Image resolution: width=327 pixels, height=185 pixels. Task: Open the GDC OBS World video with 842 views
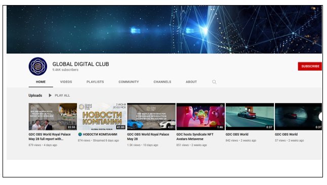pyautogui.click(x=250, y=116)
